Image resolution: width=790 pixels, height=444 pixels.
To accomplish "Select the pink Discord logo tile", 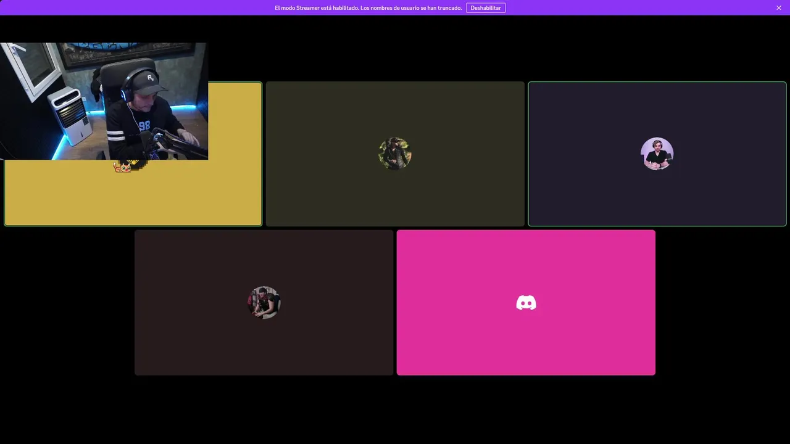I will (x=526, y=302).
